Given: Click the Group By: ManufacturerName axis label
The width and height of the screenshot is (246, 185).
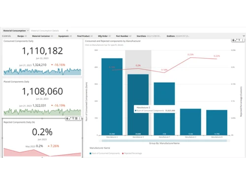Looking at the screenshot, I should point(164,144).
